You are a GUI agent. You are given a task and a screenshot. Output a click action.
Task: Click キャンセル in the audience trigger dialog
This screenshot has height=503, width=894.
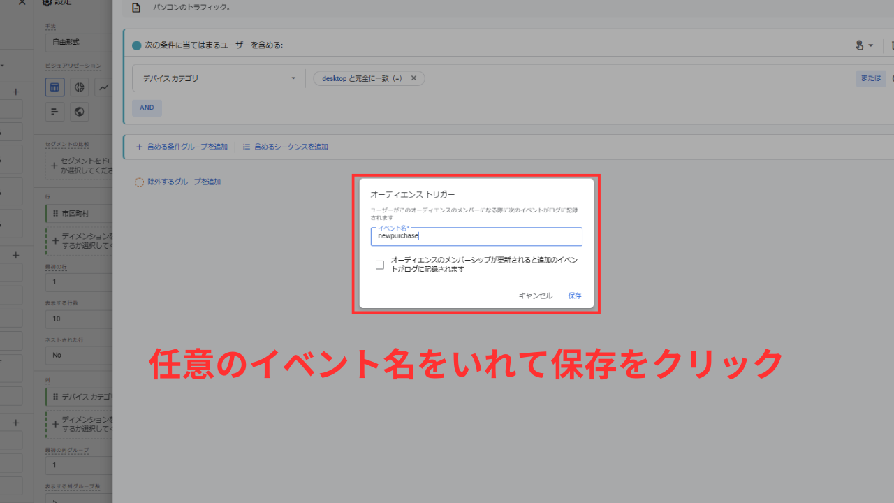535,296
